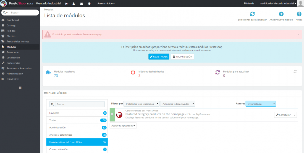This screenshot has height=153, width=304.
Task: Click the Módulos breadcrumb link
Action: (49, 9)
